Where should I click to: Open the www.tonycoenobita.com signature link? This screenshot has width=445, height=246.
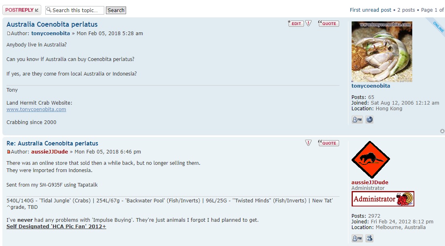(36, 109)
